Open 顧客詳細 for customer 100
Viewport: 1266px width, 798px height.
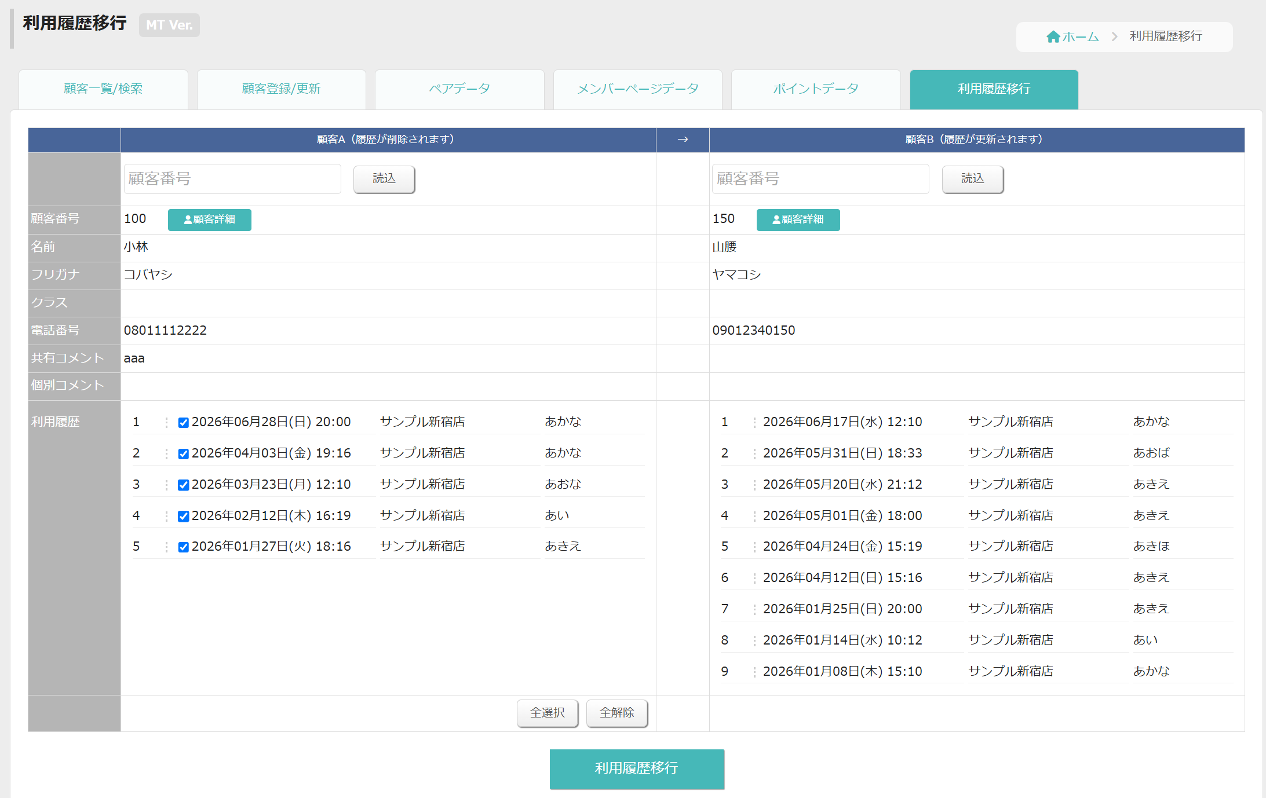pyautogui.click(x=210, y=219)
